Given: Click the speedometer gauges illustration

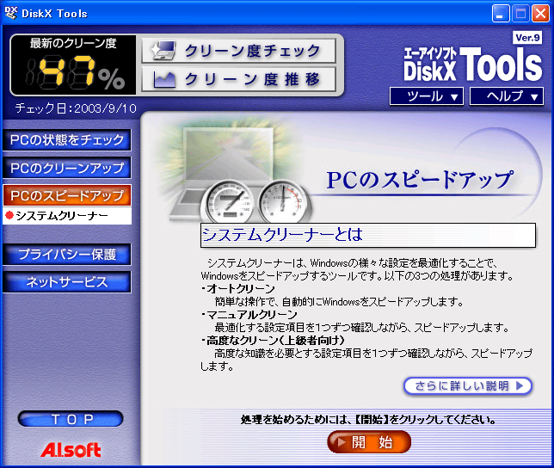Looking at the screenshot, I should coord(255,202).
